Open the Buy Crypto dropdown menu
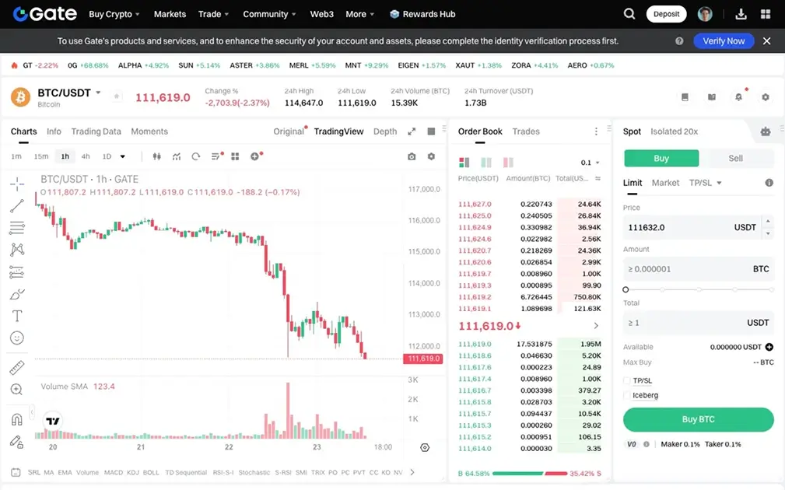The width and height of the screenshot is (785, 490). point(114,14)
